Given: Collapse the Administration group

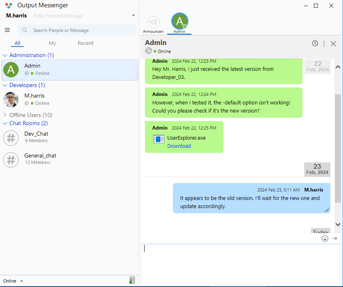Looking at the screenshot, I should [x=5, y=55].
